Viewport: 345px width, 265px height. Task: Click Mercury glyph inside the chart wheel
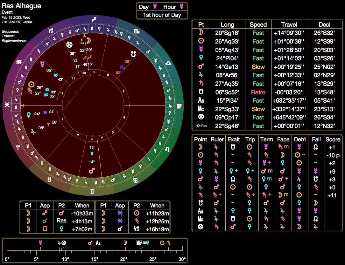pyautogui.click(x=42, y=65)
